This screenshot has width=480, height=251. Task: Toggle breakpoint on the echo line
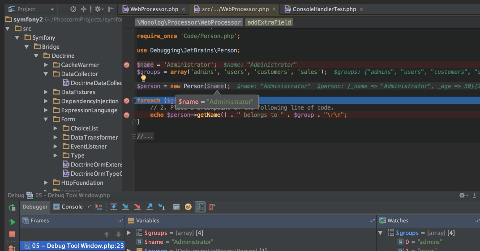[126, 115]
